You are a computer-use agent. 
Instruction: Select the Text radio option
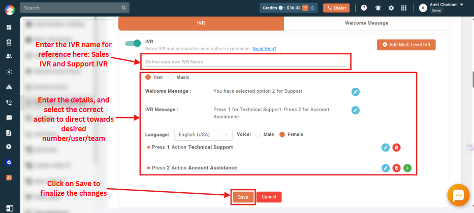click(148, 77)
